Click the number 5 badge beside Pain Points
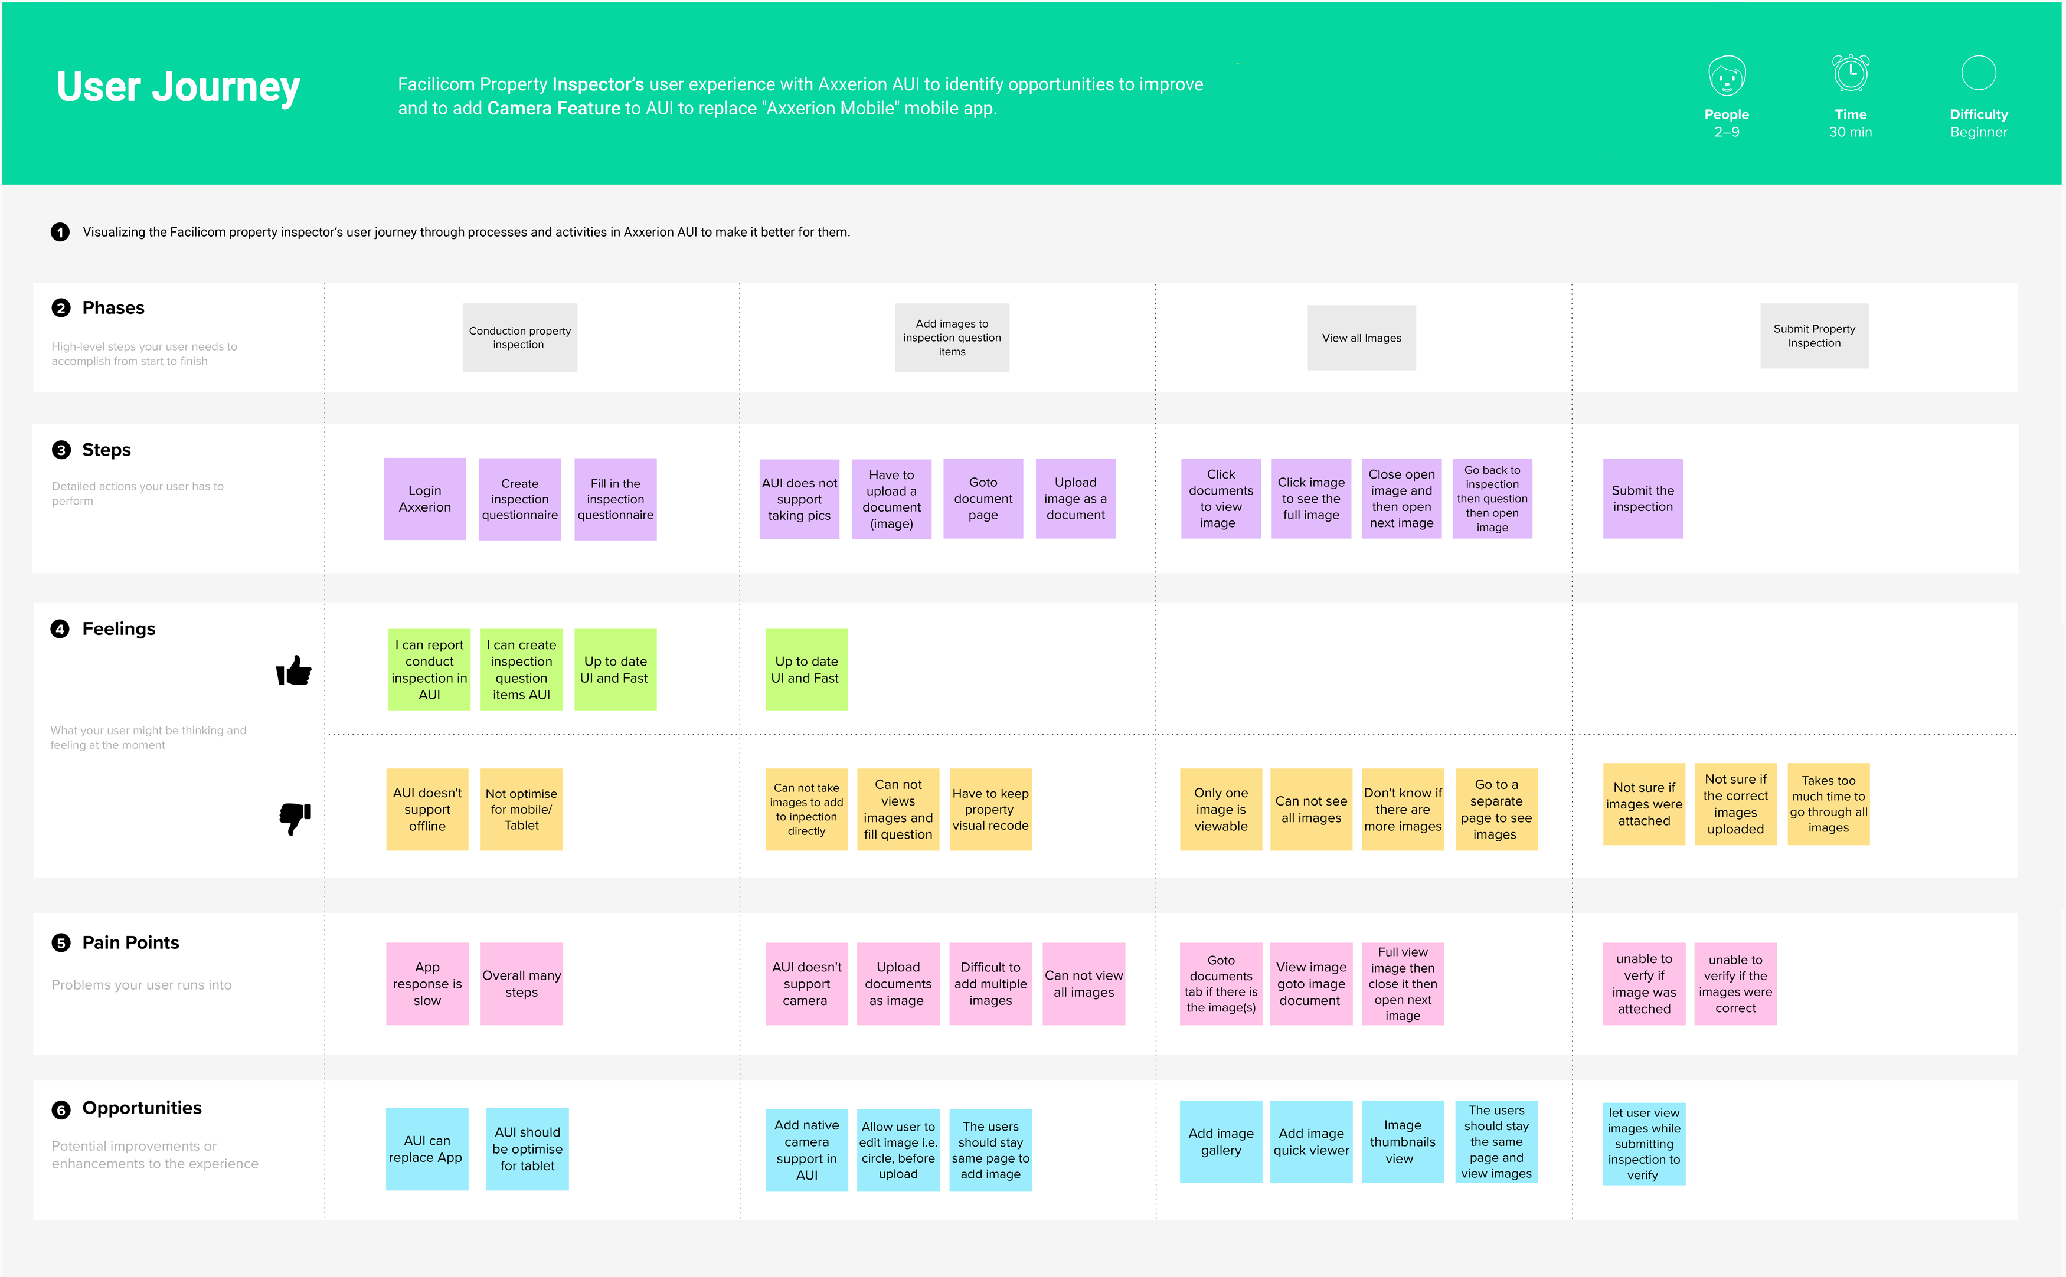This screenshot has width=2066, height=1277. click(61, 944)
